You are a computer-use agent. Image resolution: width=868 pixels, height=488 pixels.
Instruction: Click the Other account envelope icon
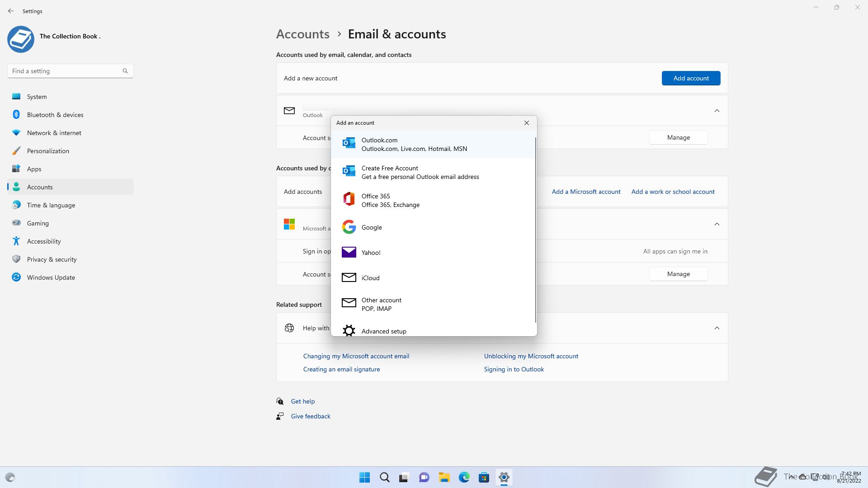pyautogui.click(x=349, y=303)
